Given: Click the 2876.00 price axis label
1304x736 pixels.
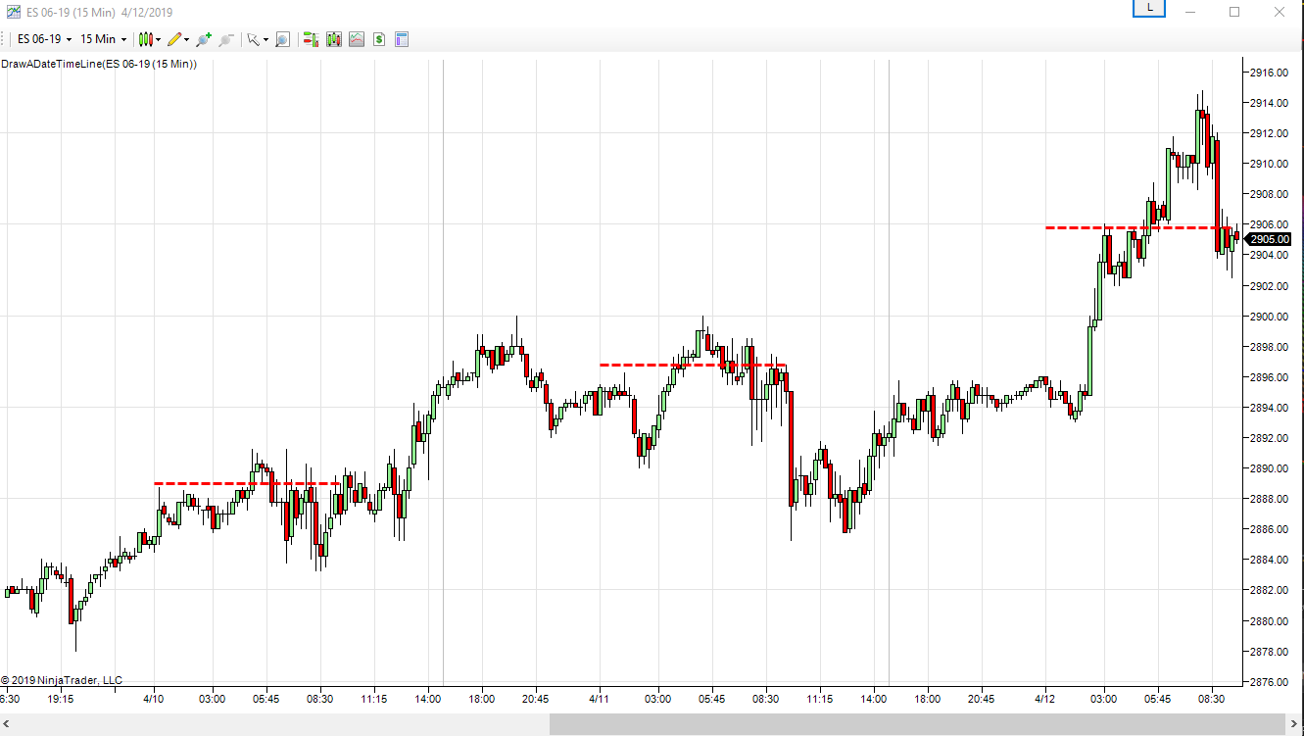Looking at the screenshot, I should pyautogui.click(x=1270, y=682).
